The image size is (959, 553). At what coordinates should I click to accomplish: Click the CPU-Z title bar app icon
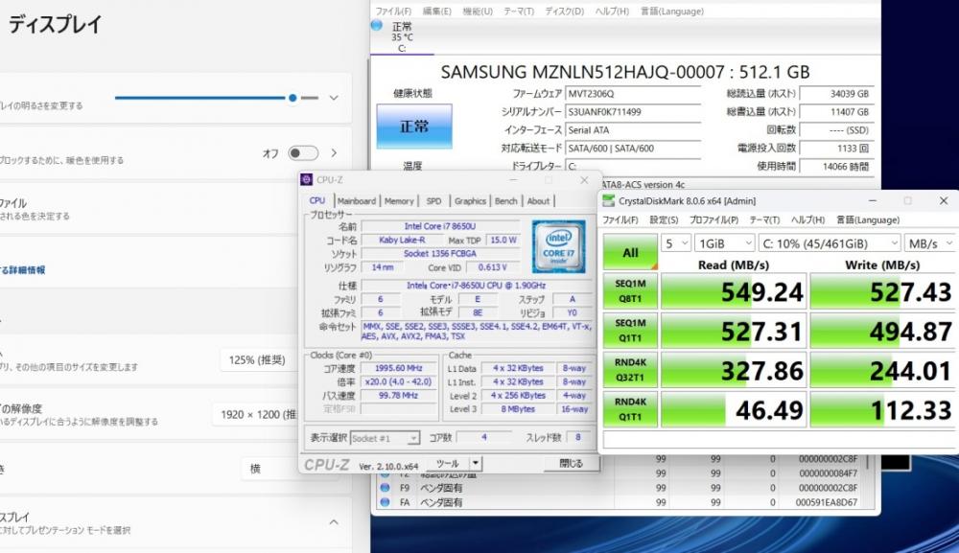307,179
